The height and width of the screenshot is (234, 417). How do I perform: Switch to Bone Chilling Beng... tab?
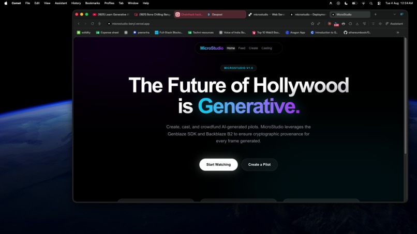click(x=153, y=14)
